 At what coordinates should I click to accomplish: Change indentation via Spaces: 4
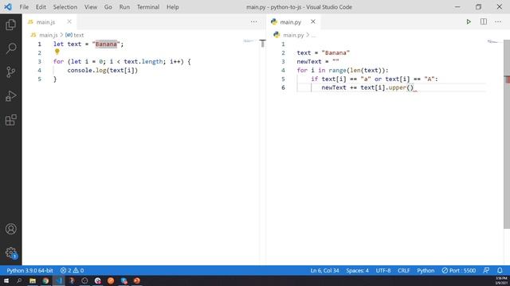coord(357,270)
